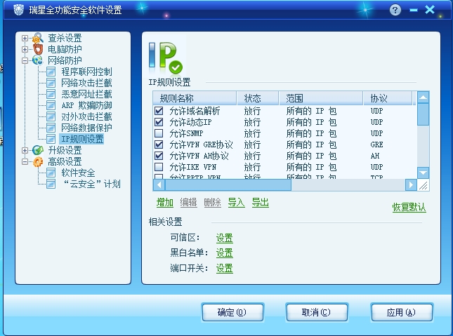Click page icon beside ARP 欺骗防御
Screen dimensions: 453x336
[51, 105]
